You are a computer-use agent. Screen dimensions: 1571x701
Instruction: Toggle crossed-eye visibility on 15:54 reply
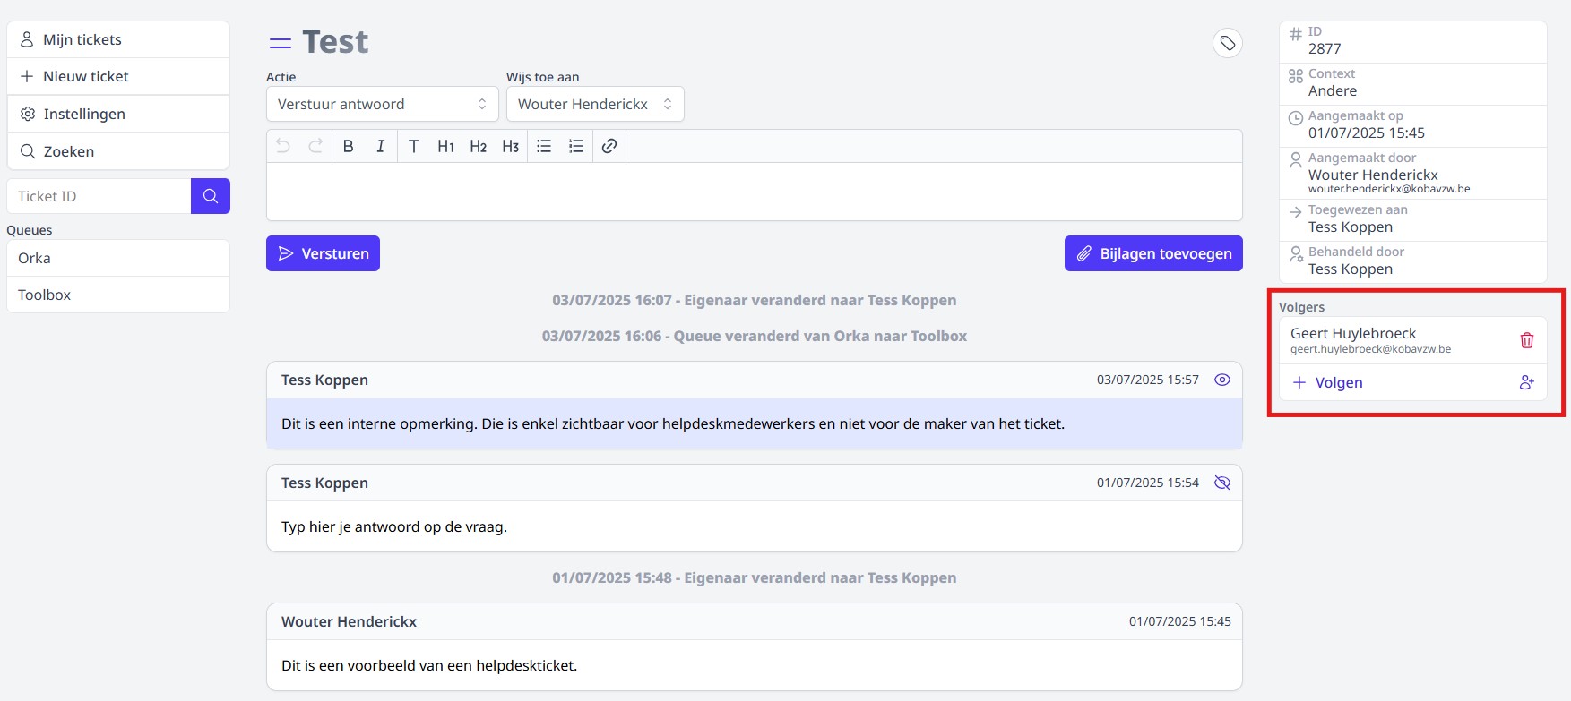click(x=1221, y=483)
